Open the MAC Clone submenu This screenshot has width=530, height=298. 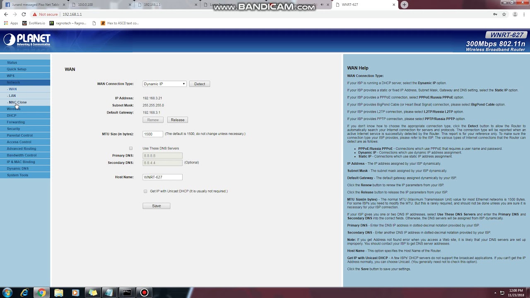click(x=25, y=102)
